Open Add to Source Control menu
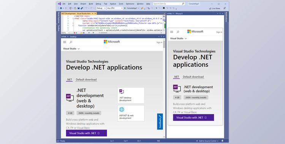 pos(207,141)
